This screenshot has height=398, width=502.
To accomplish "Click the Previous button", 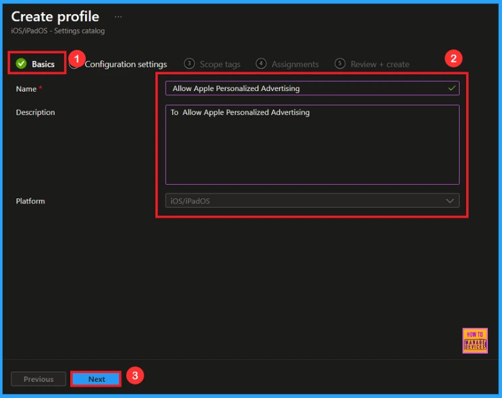I will click(x=38, y=379).
